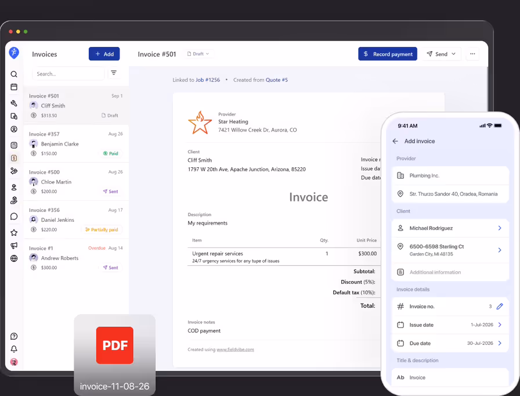520x396 pixels.
Task: Open the jobs wrench icon in sidebar
Action: 14,103
